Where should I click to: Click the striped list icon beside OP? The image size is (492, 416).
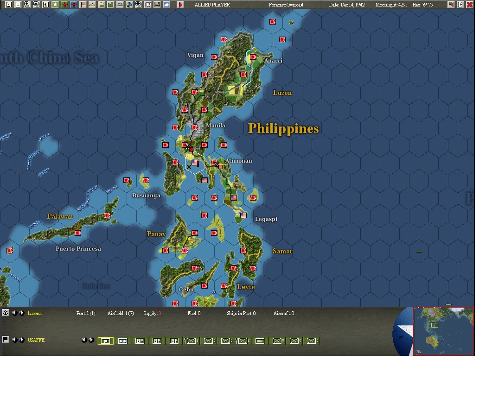coord(157,4)
